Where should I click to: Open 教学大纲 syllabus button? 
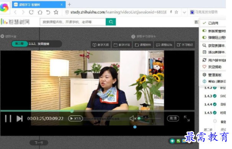pyautogui.click(x=101, y=45)
